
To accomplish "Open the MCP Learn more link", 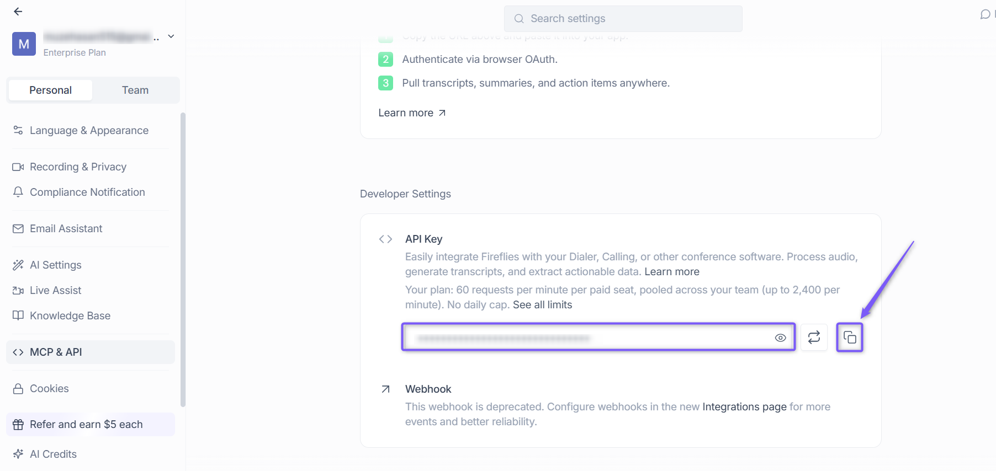I will click(x=412, y=113).
